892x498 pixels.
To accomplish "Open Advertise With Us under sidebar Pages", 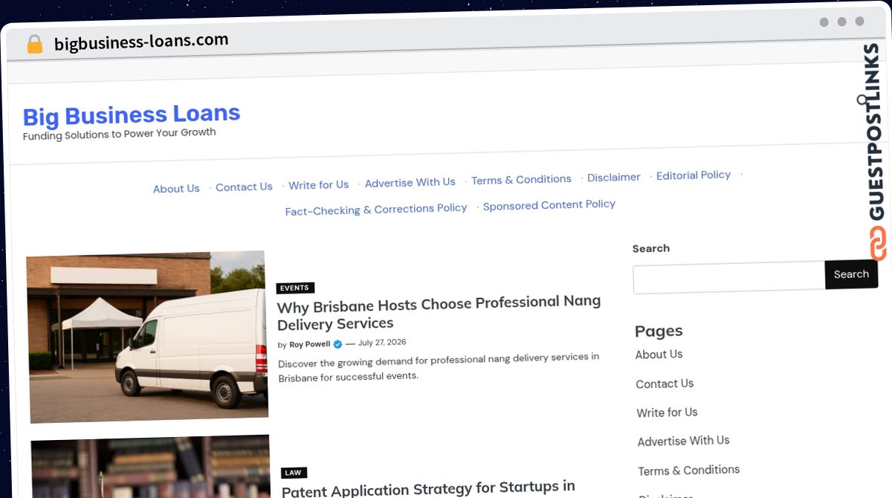I will (683, 441).
